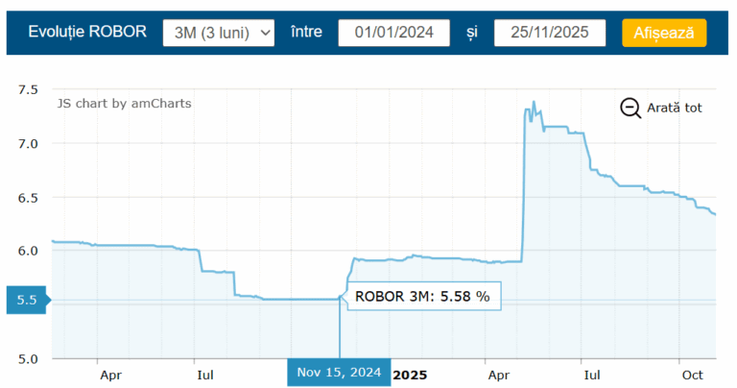Viewport: 737px width, 388px height.
Task: Click the magnifier zoom-out icon
Action: click(630, 108)
